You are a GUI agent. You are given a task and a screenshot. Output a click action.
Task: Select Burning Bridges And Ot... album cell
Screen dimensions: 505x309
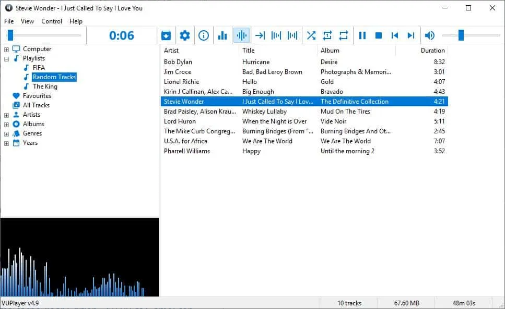point(356,131)
